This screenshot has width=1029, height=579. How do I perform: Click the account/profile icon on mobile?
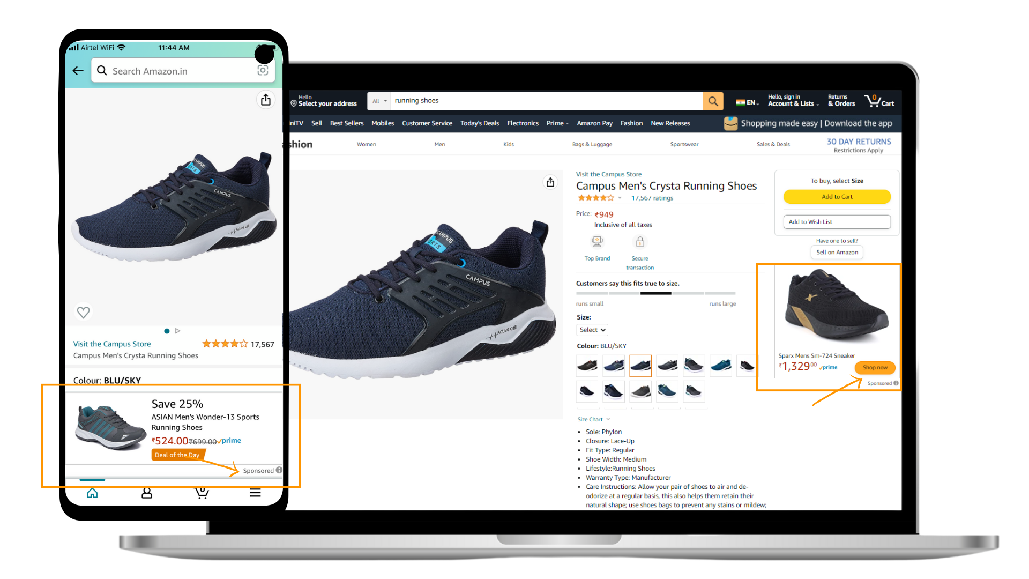coord(146,493)
